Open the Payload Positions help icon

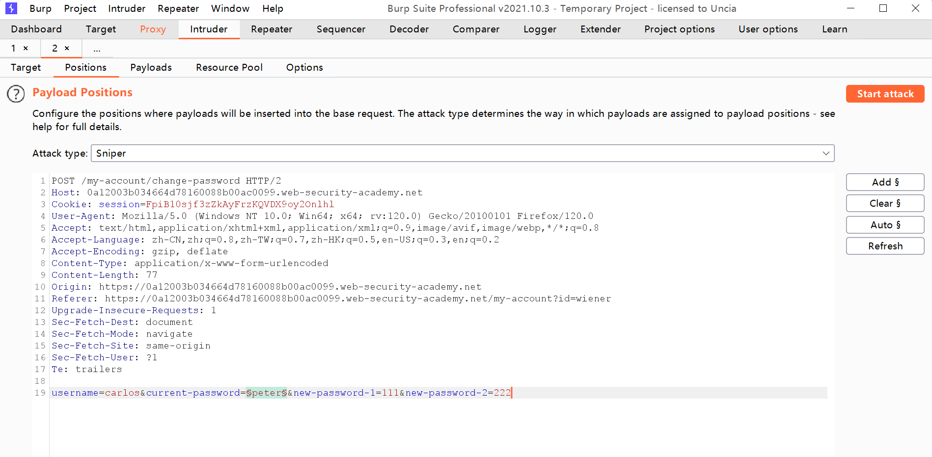pos(16,94)
